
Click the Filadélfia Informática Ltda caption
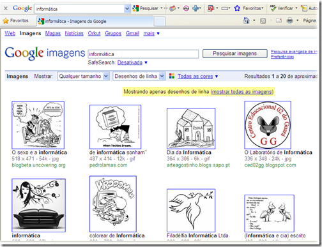click(197, 236)
